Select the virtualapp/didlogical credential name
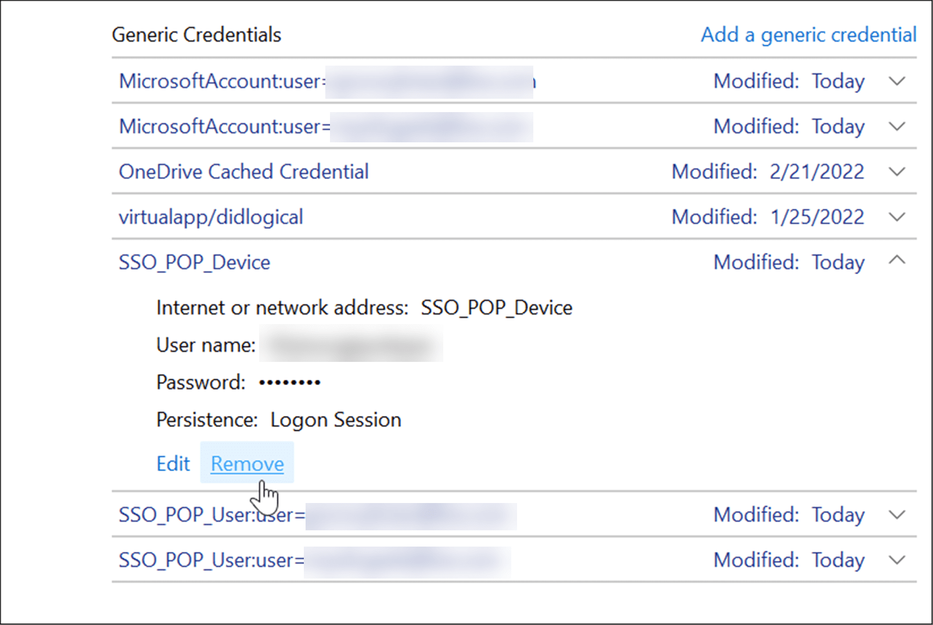This screenshot has width=933, height=625. (211, 217)
